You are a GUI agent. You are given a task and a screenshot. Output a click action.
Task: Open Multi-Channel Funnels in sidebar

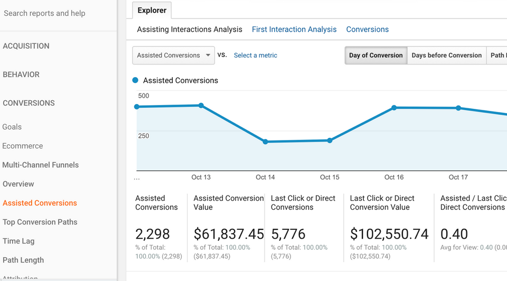tap(41, 165)
